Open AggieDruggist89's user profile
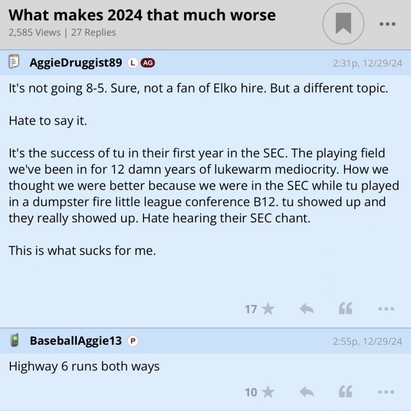 click(x=76, y=62)
